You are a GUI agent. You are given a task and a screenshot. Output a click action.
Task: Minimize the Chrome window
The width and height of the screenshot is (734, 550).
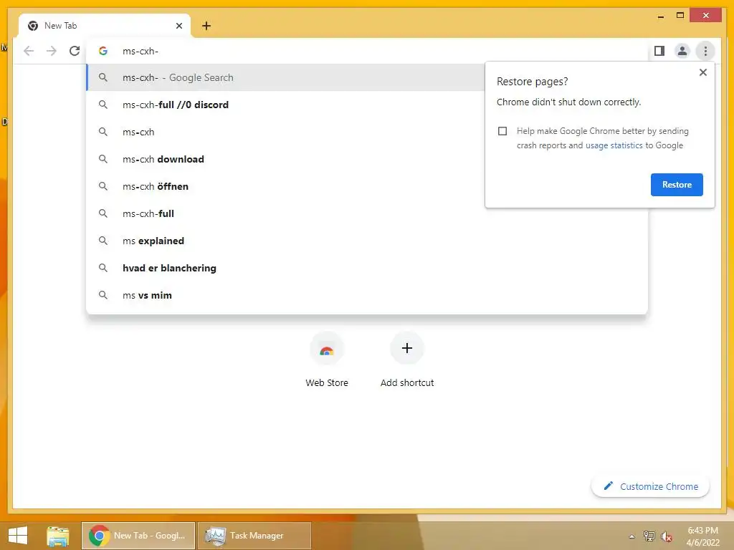coord(660,16)
